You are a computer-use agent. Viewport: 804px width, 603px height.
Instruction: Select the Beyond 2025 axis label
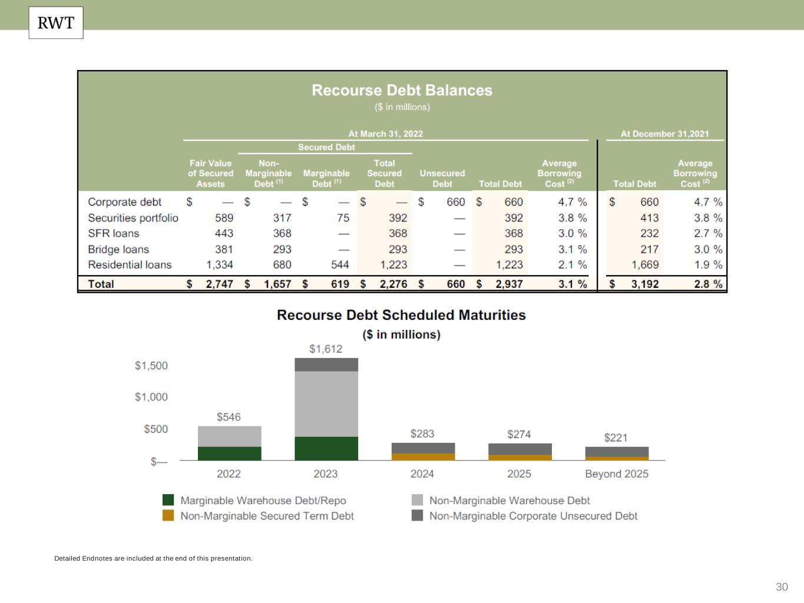[x=616, y=474]
